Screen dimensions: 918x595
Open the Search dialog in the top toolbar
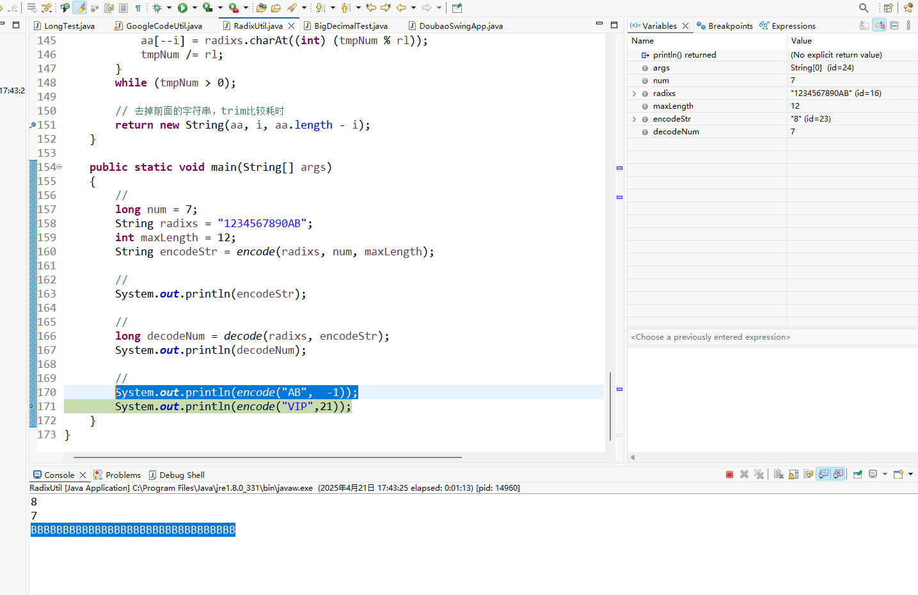point(864,8)
